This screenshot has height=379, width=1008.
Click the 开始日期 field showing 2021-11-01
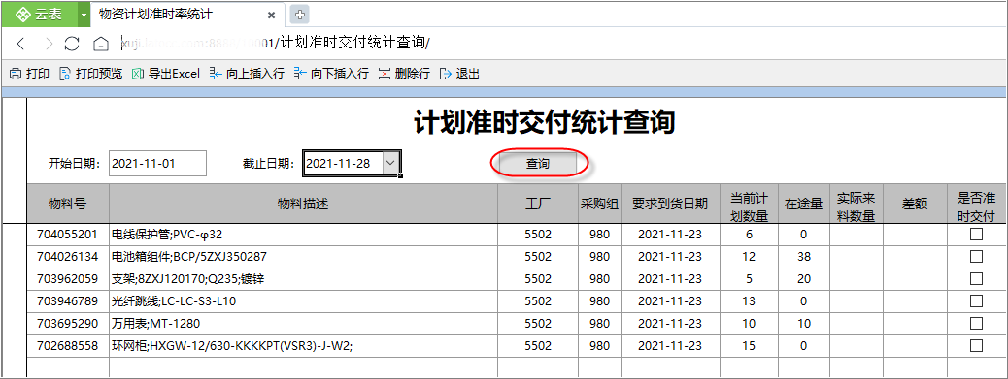click(157, 163)
